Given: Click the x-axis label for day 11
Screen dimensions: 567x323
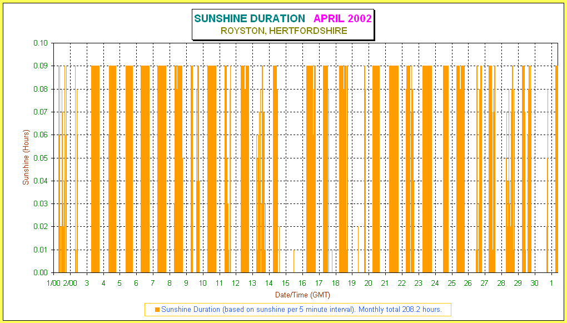Looking at the screenshot, I should [x=220, y=283].
